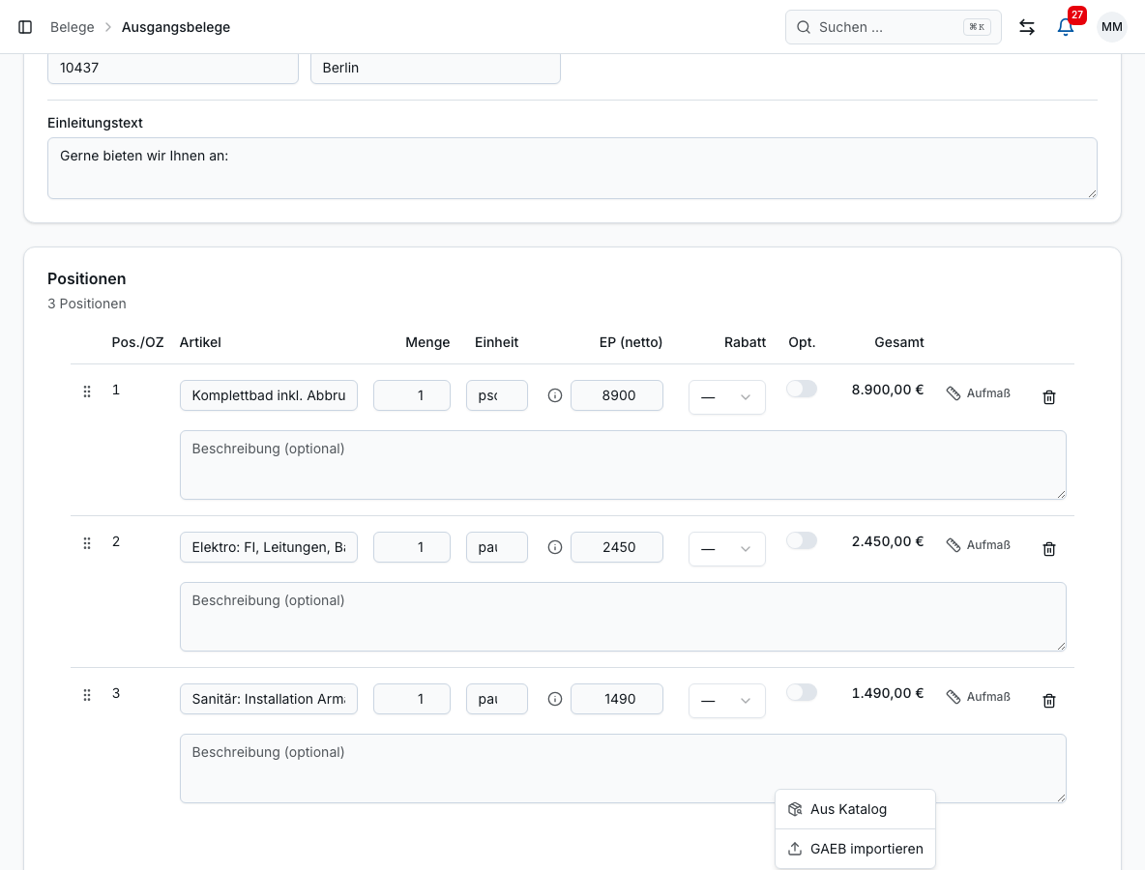Click description box of position 2
This screenshot has height=870, width=1145.
pyautogui.click(x=623, y=617)
